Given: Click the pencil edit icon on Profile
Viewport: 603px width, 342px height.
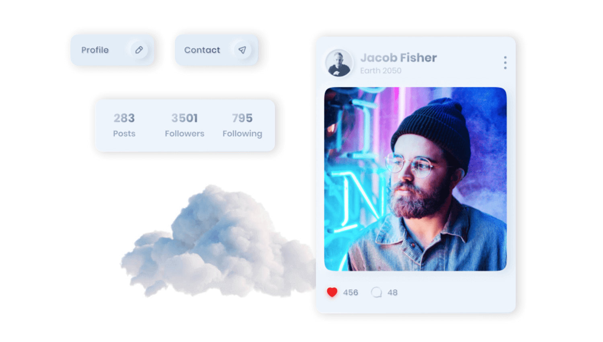Looking at the screenshot, I should 139,50.
